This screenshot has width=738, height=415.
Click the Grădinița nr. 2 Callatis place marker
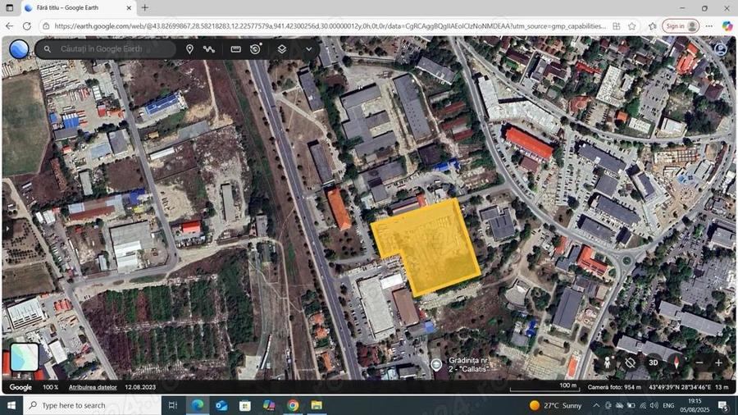click(x=436, y=364)
